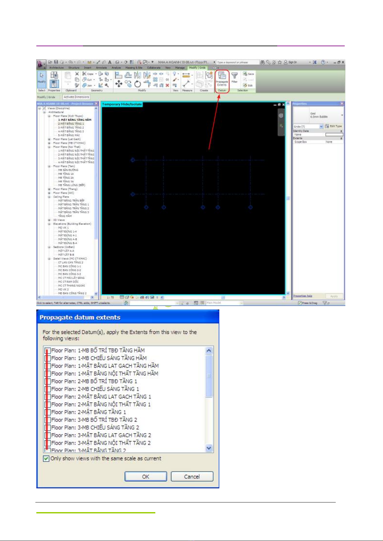Collapse the Floor Plans (Kich Thuoc) node

point(49,116)
